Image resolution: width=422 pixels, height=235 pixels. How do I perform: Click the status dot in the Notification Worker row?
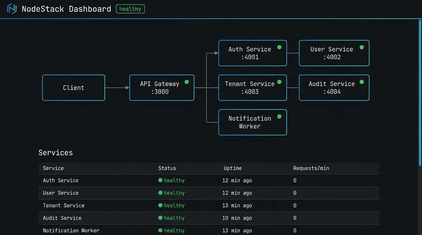pyautogui.click(x=160, y=230)
